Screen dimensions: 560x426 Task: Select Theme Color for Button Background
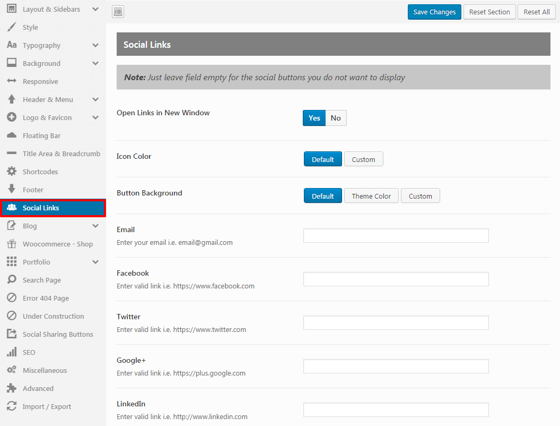pos(371,196)
